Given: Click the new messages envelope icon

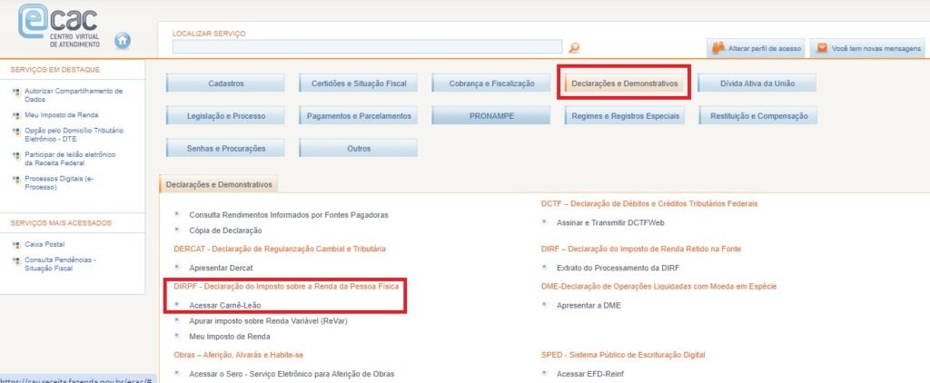Looking at the screenshot, I should pyautogui.click(x=822, y=48).
